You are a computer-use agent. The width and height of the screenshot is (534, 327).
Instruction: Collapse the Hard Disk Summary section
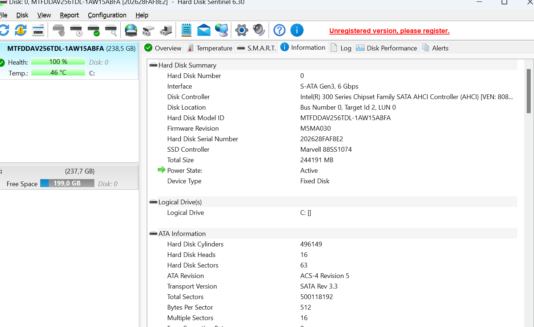pyautogui.click(x=153, y=65)
